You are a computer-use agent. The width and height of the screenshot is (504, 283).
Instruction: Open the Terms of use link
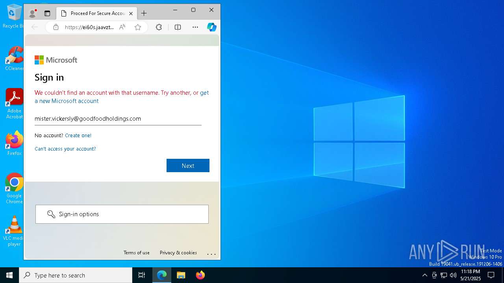pyautogui.click(x=137, y=253)
